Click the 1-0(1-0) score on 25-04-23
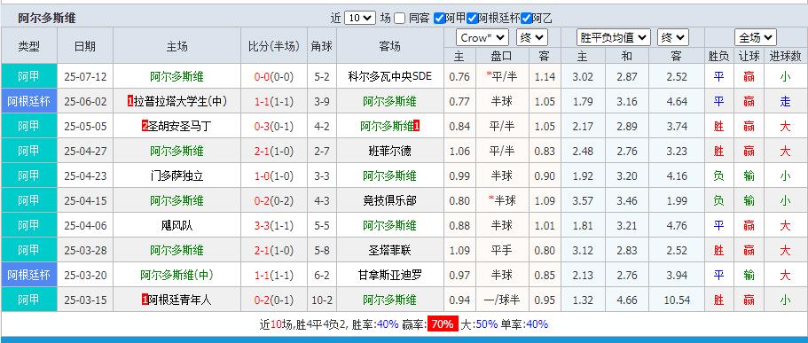This screenshot has height=343, width=808. [274, 175]
